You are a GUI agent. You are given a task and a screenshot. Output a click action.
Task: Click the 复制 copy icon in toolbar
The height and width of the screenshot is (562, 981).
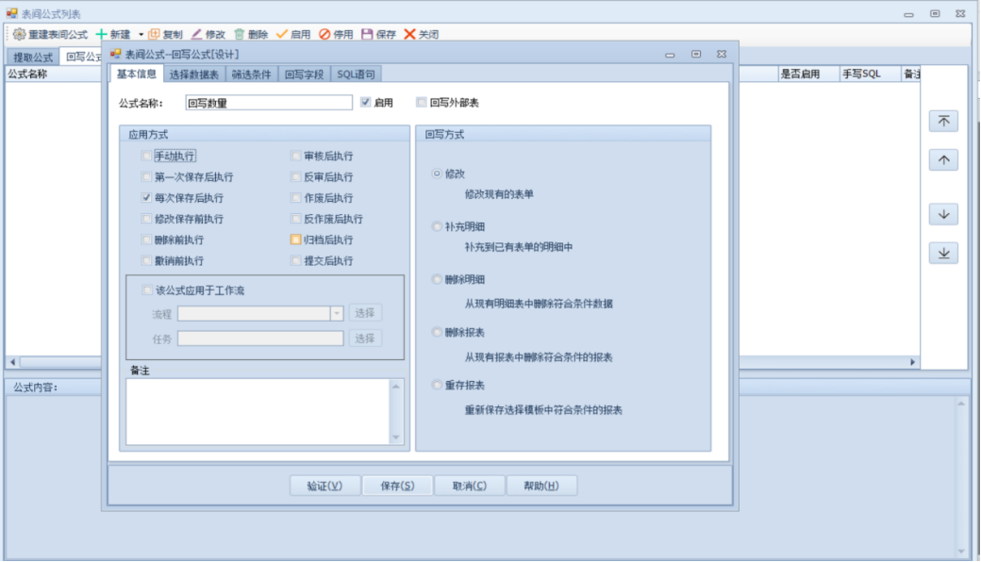pyautogui.click(x=155, y=34)
